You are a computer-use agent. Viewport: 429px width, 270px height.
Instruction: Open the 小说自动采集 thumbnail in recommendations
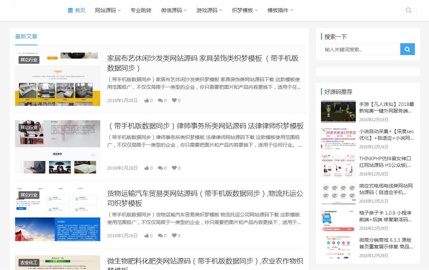338,139
